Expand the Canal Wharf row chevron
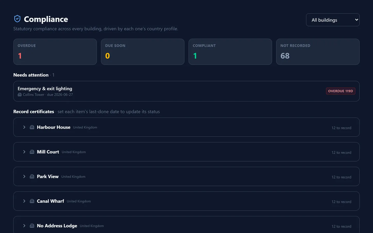Viewport: 373px width, 233px height. [x=24, y=201]
